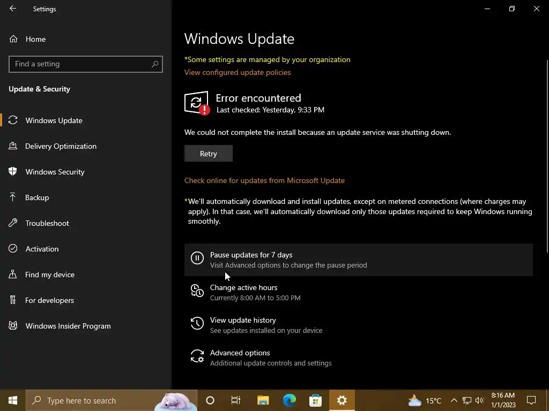The height and width of the screenshot is (411, 549).
Task: Open the weather widget showing 15°C
Action: click(424, 400)
